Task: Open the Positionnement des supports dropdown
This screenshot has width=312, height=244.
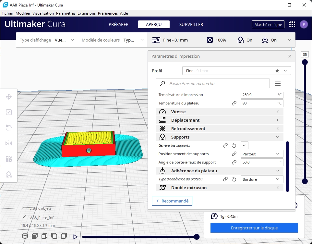Action: [262, 154]
